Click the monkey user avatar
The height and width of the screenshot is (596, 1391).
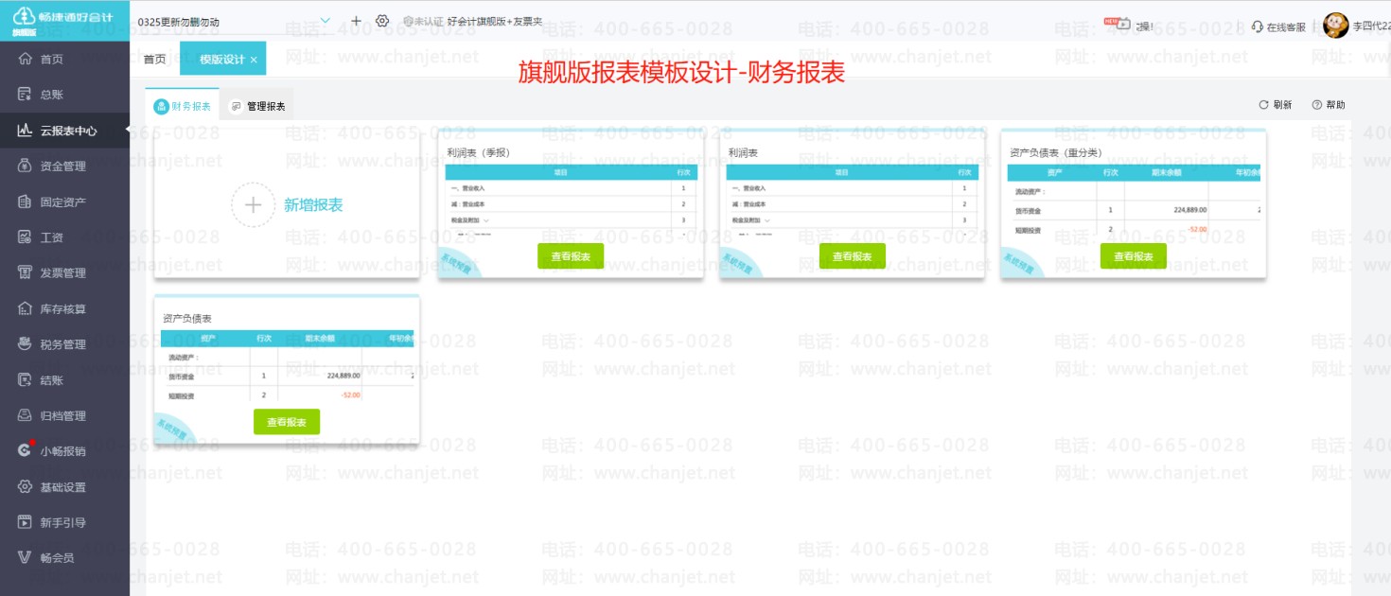(x=1335, y=26)
